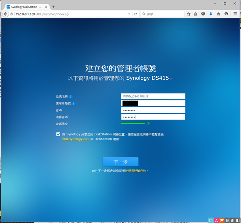Click info icon beside 系統名稱
Image resolution: width=241 pixels, height=223 pixels.
coord(71,97)
